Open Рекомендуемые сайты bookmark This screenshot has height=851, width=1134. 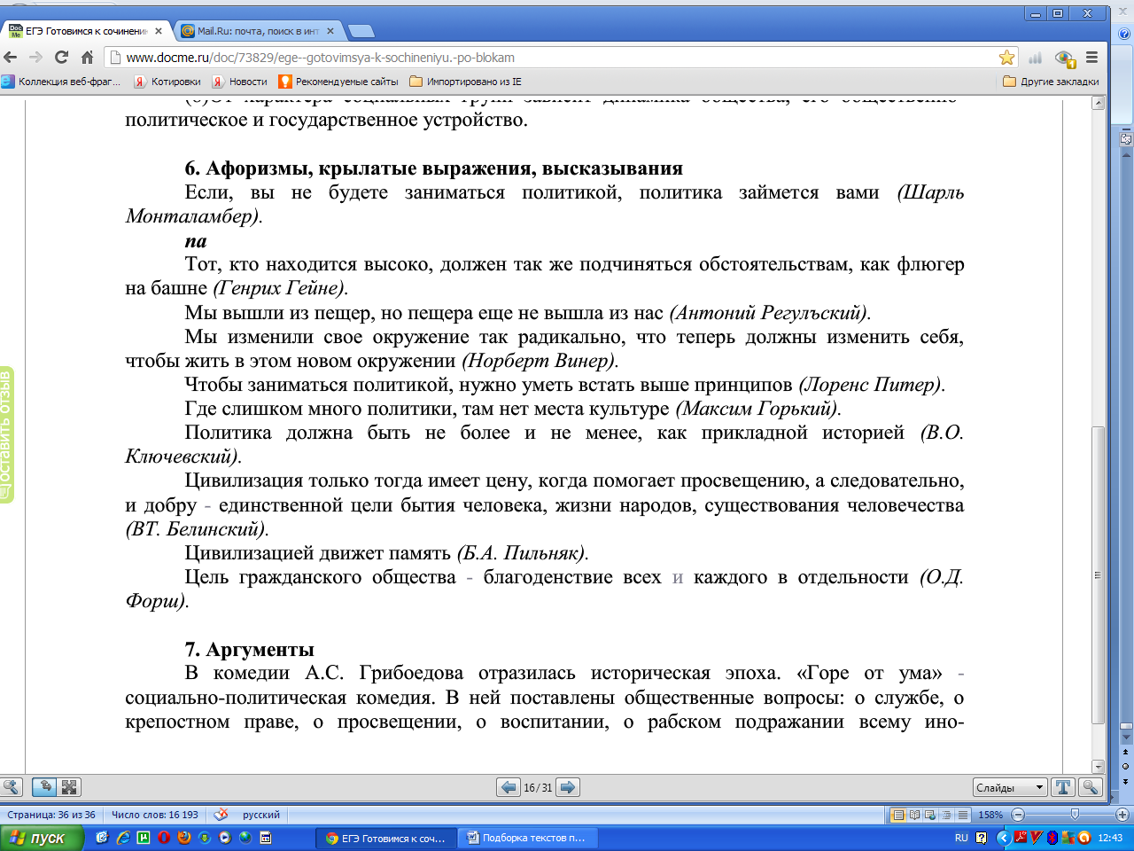[x=338, y=82]
